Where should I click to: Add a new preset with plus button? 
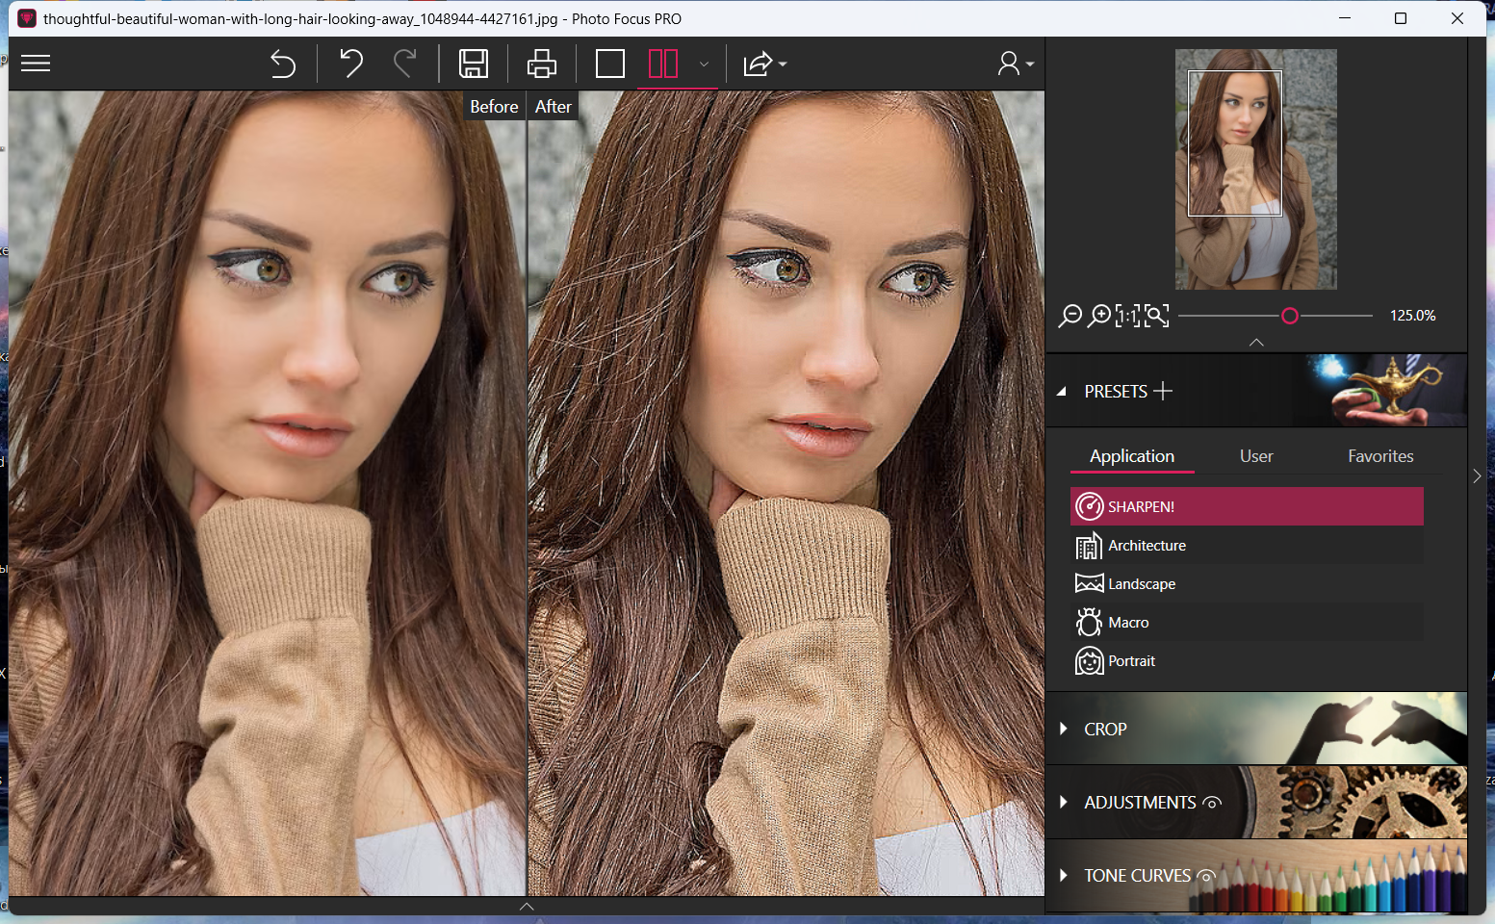pyautogui.click(x=1163, y=391)
